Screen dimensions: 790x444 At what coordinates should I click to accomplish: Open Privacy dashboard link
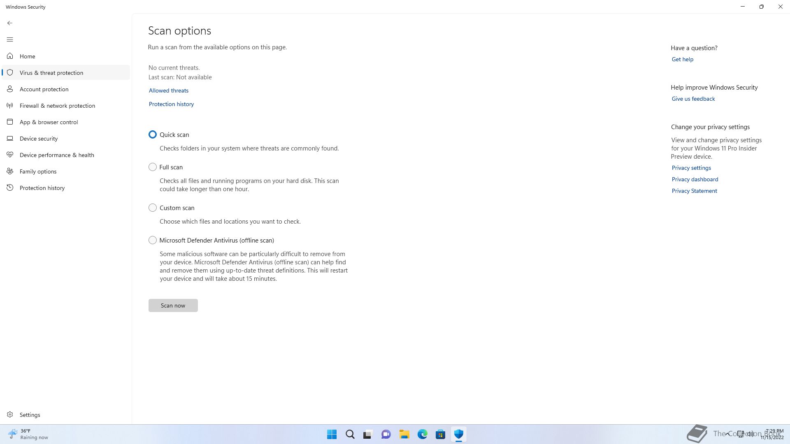coord(695,179)
